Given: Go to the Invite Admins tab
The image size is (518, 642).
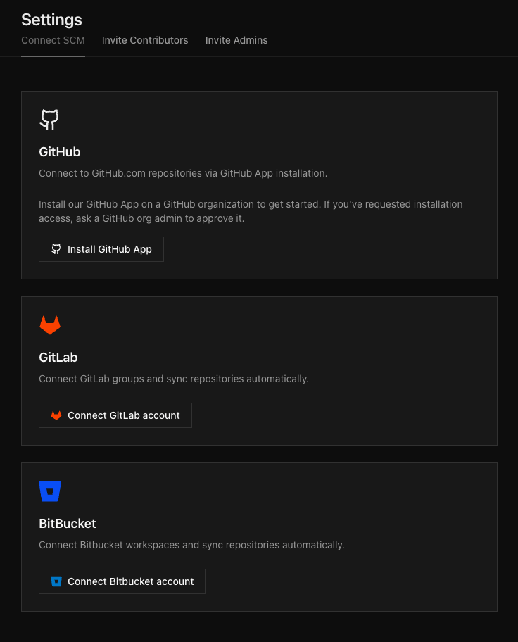Looking at the screenshot, I should pos(236,40).
